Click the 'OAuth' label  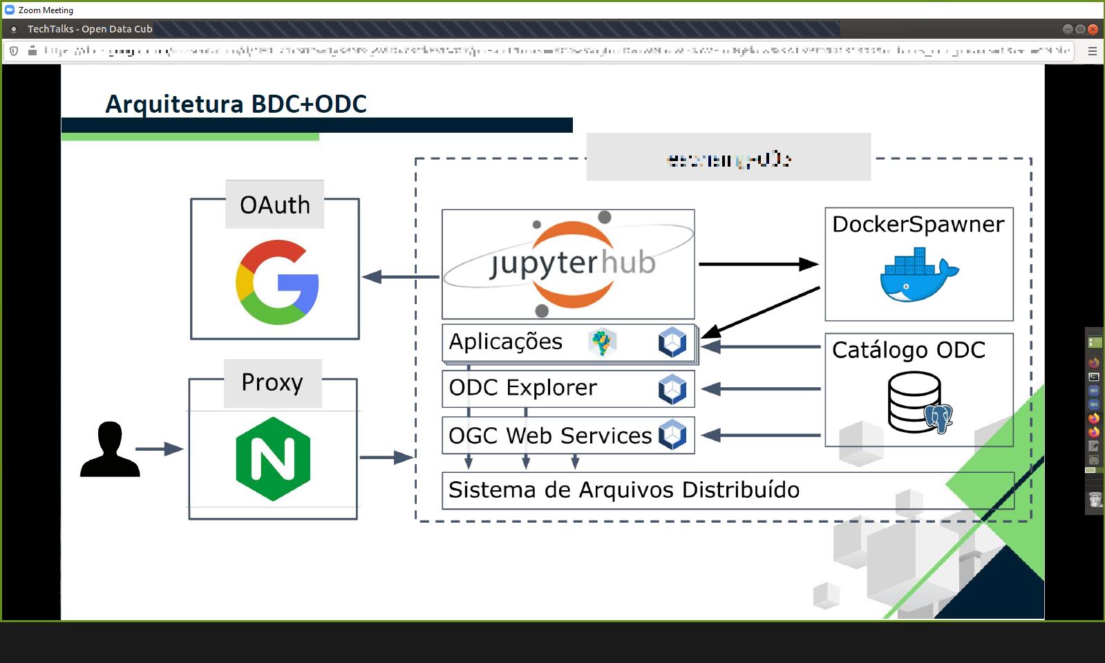(275, 205)
